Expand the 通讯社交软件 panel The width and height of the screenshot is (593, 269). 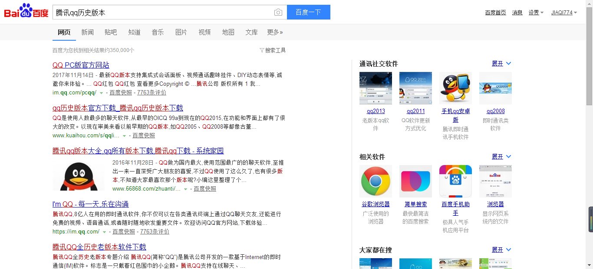click(x=498, y=63)
